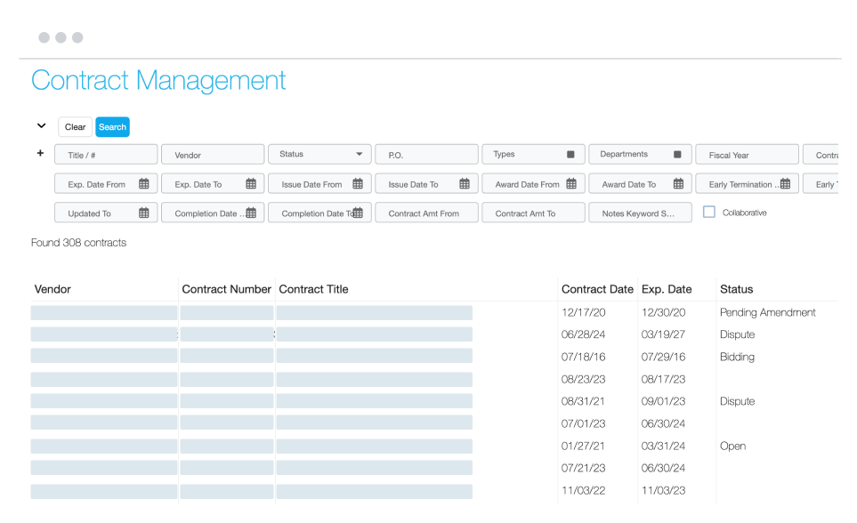
Task: Clear all search filters
Action: pos(75,126)
